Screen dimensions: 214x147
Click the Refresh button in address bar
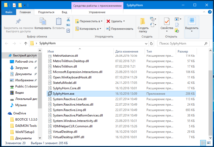click(151, 43)
